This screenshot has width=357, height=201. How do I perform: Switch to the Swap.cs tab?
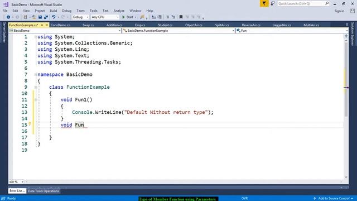click(x=88, y=25)
